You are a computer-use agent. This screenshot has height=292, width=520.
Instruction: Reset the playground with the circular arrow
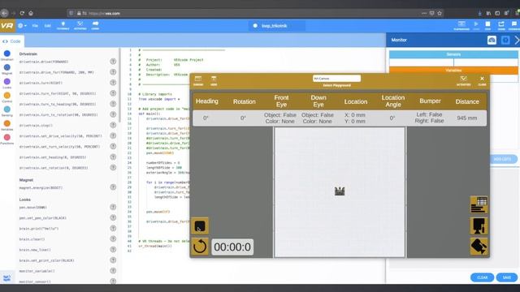pyautogui.click(x=200, y=247)
